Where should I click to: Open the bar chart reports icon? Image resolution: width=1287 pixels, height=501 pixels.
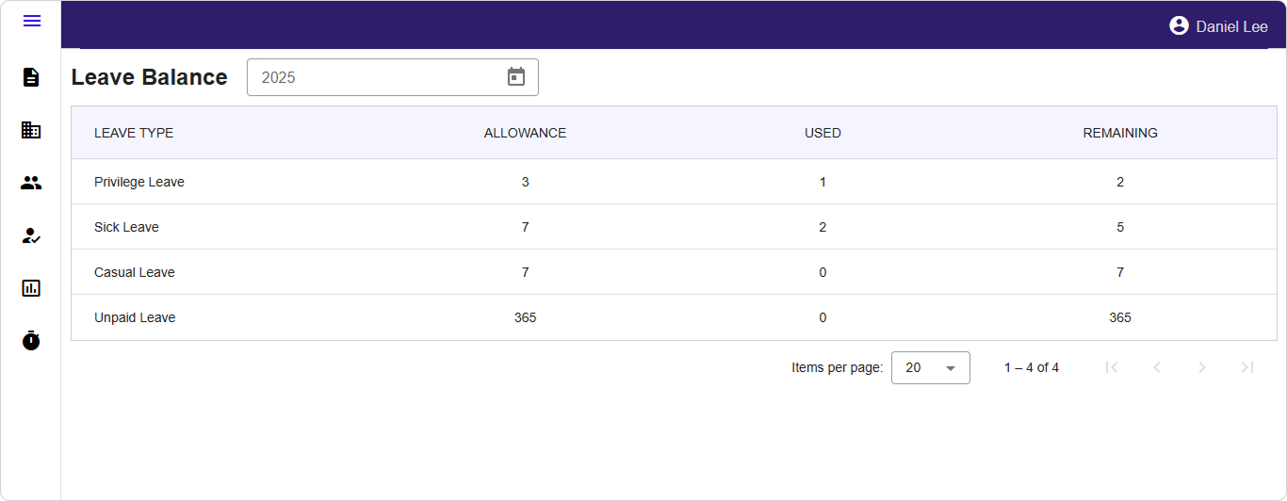pos(31,288)
